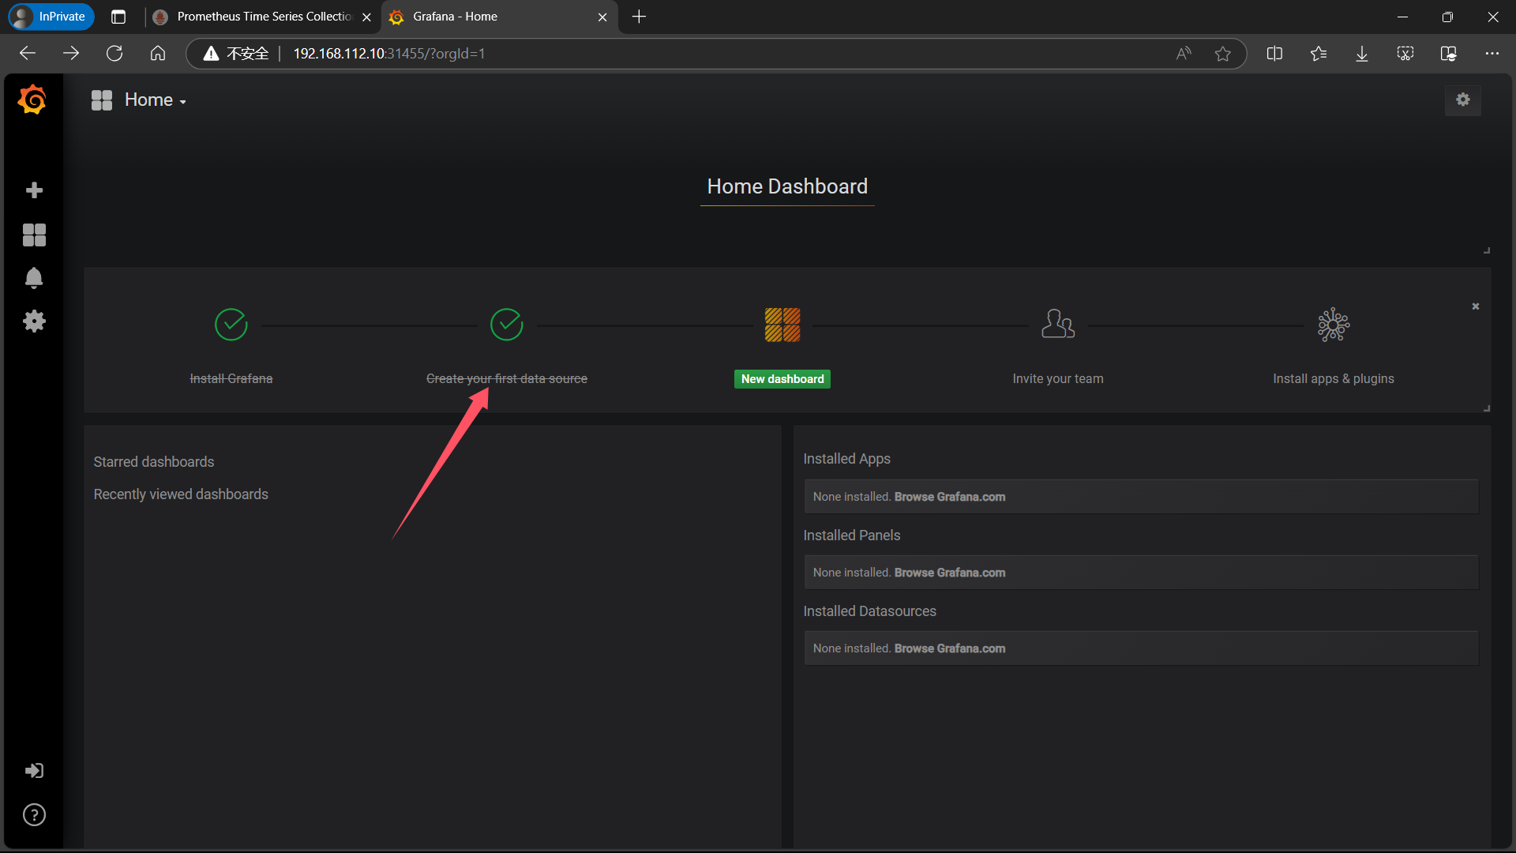1516x853 pixels.
Task: Click the Invite your team users icon
Action: pos(1057,324)
